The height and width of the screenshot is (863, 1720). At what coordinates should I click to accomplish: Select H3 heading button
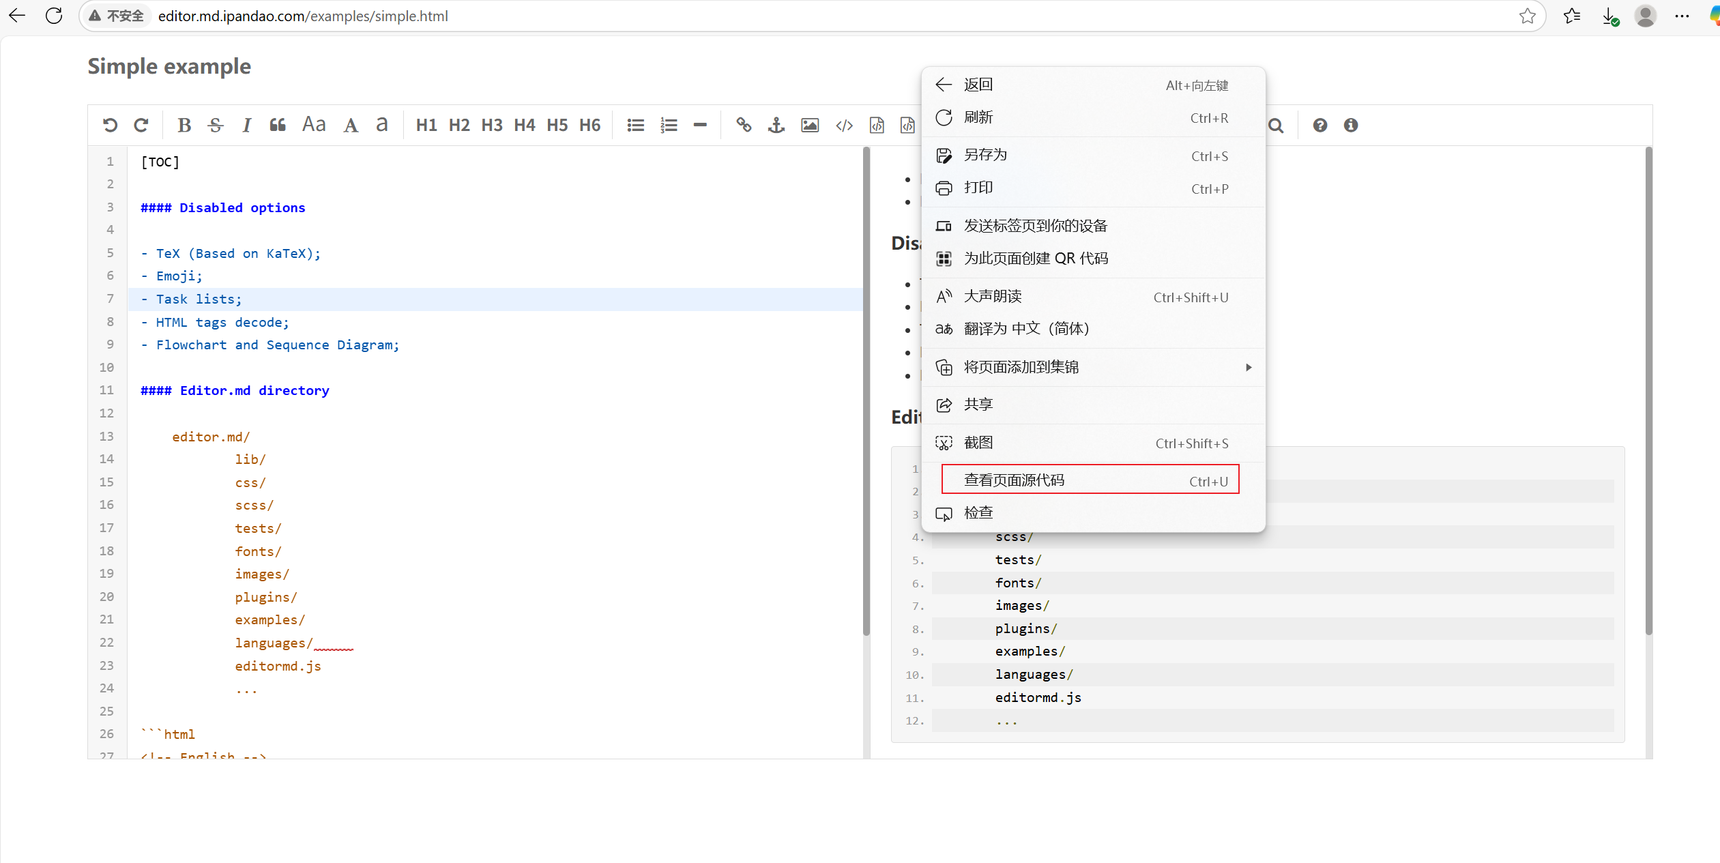[491, 125]
